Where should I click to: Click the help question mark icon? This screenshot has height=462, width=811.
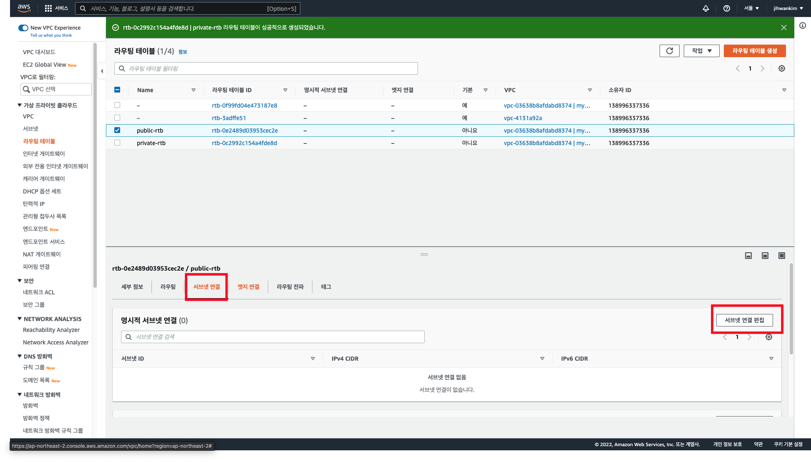click(x=726, y=8)
